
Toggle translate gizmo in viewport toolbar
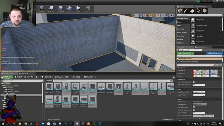coord(133,15)
